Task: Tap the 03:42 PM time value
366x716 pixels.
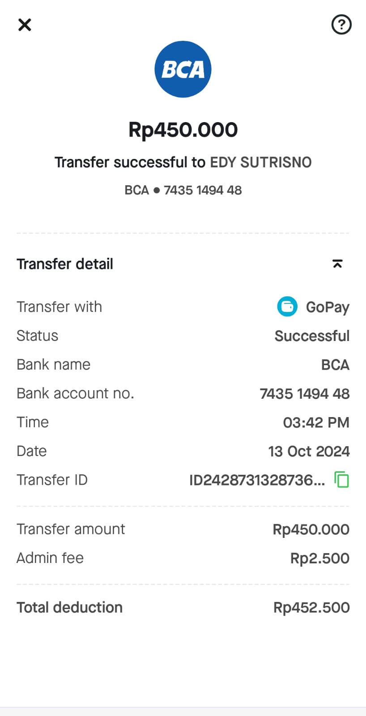Action: coord(316,422)
